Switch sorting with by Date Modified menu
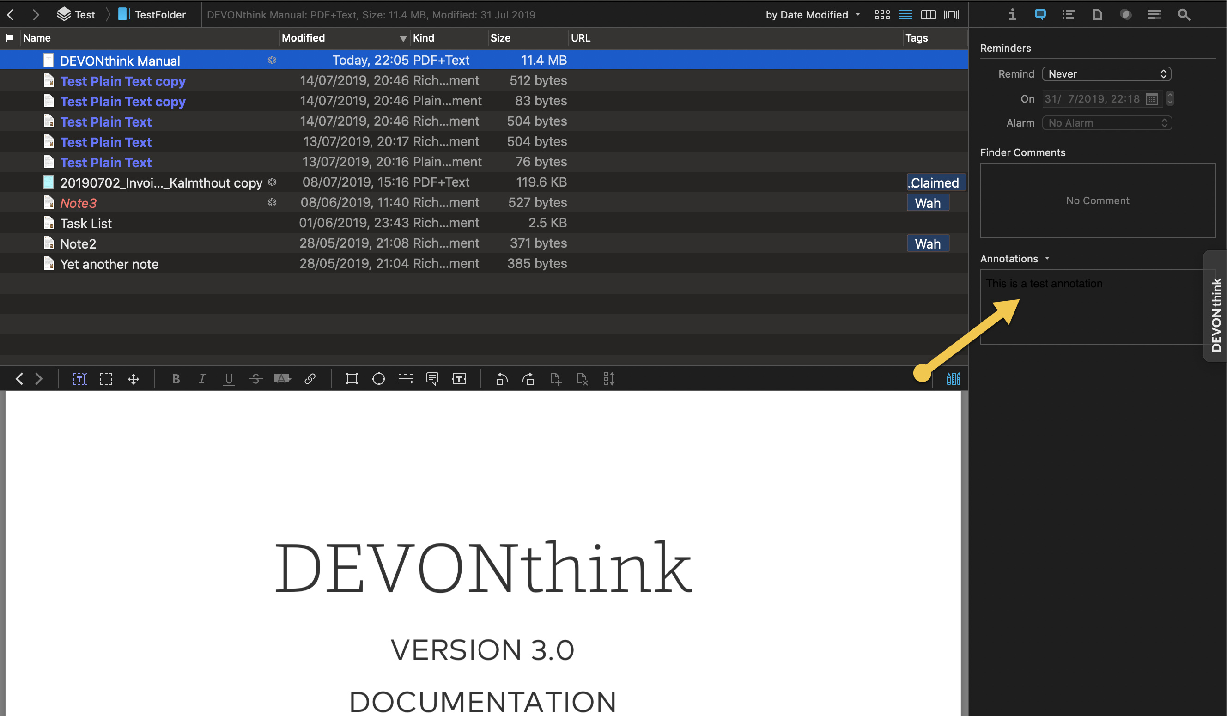1227x716 pixels. [x=811, y=15]
